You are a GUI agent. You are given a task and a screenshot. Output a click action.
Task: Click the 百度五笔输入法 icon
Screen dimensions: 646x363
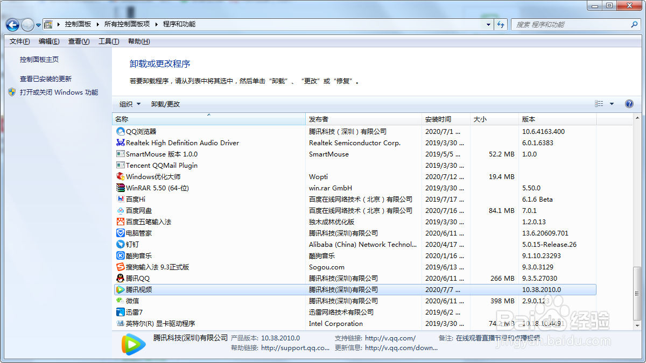(121, 222)
